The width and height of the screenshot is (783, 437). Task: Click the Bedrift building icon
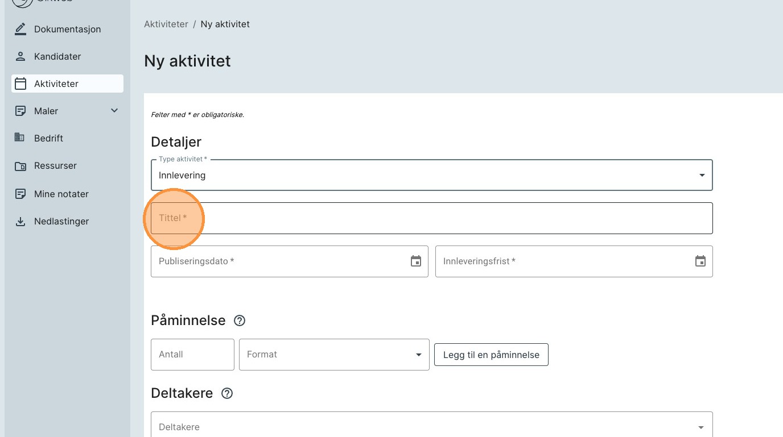[x=20, y=138]
